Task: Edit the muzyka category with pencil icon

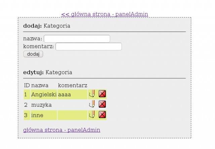Action: click(x=92, y=105)
